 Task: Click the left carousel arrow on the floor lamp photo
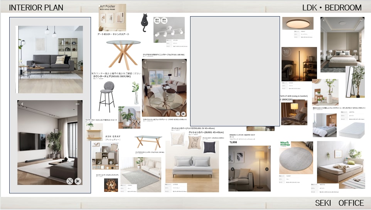[x=233, y=169]
